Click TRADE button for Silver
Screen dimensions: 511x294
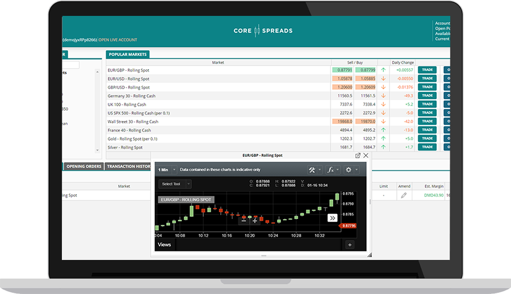coord(427,147)
